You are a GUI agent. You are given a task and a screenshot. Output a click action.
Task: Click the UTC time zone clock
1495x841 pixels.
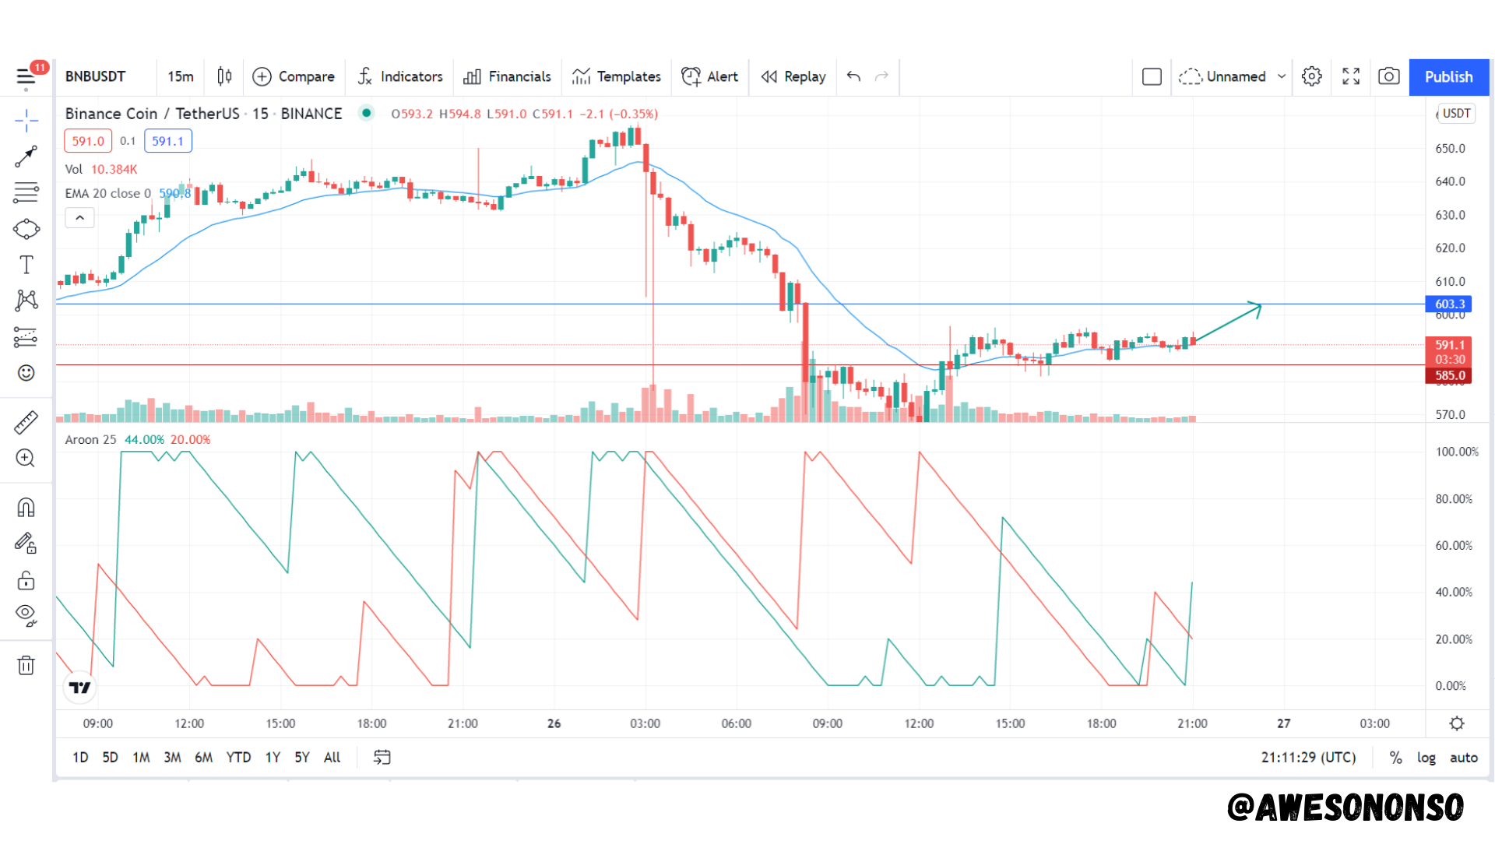(x=1308, y=758)
